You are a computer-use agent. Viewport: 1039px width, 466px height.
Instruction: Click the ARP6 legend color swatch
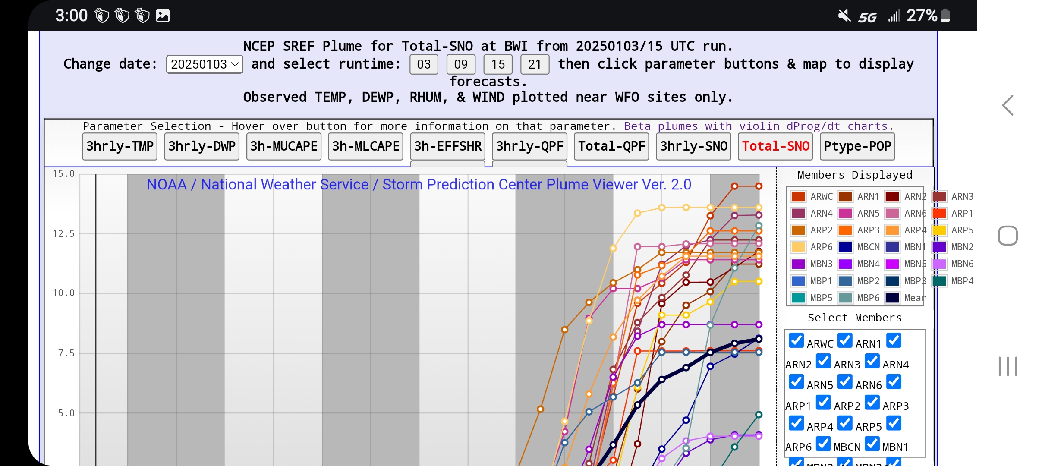click(798, 247)
